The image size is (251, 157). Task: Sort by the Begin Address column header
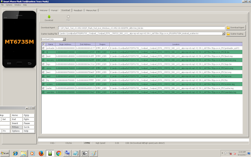click(65, 44)
